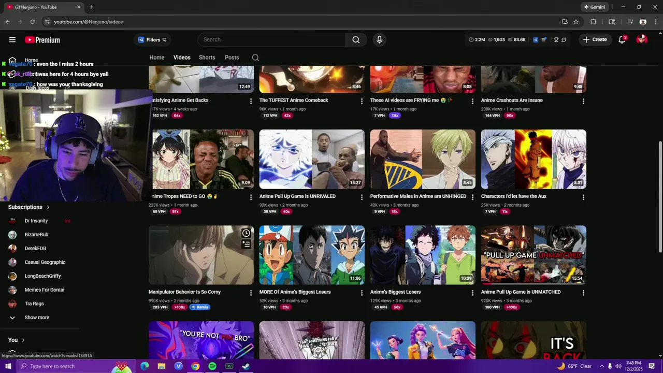Click the browser address bar URL
Viewport: 663px width, 373px height.
click(x=89, y=22)
